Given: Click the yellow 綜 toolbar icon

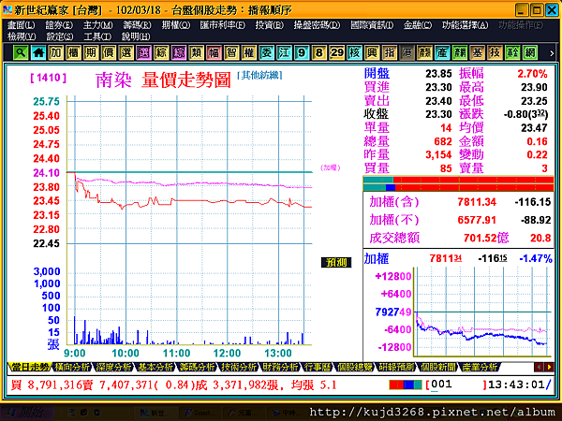Looking at the screenshot, I should coord(161,53).
